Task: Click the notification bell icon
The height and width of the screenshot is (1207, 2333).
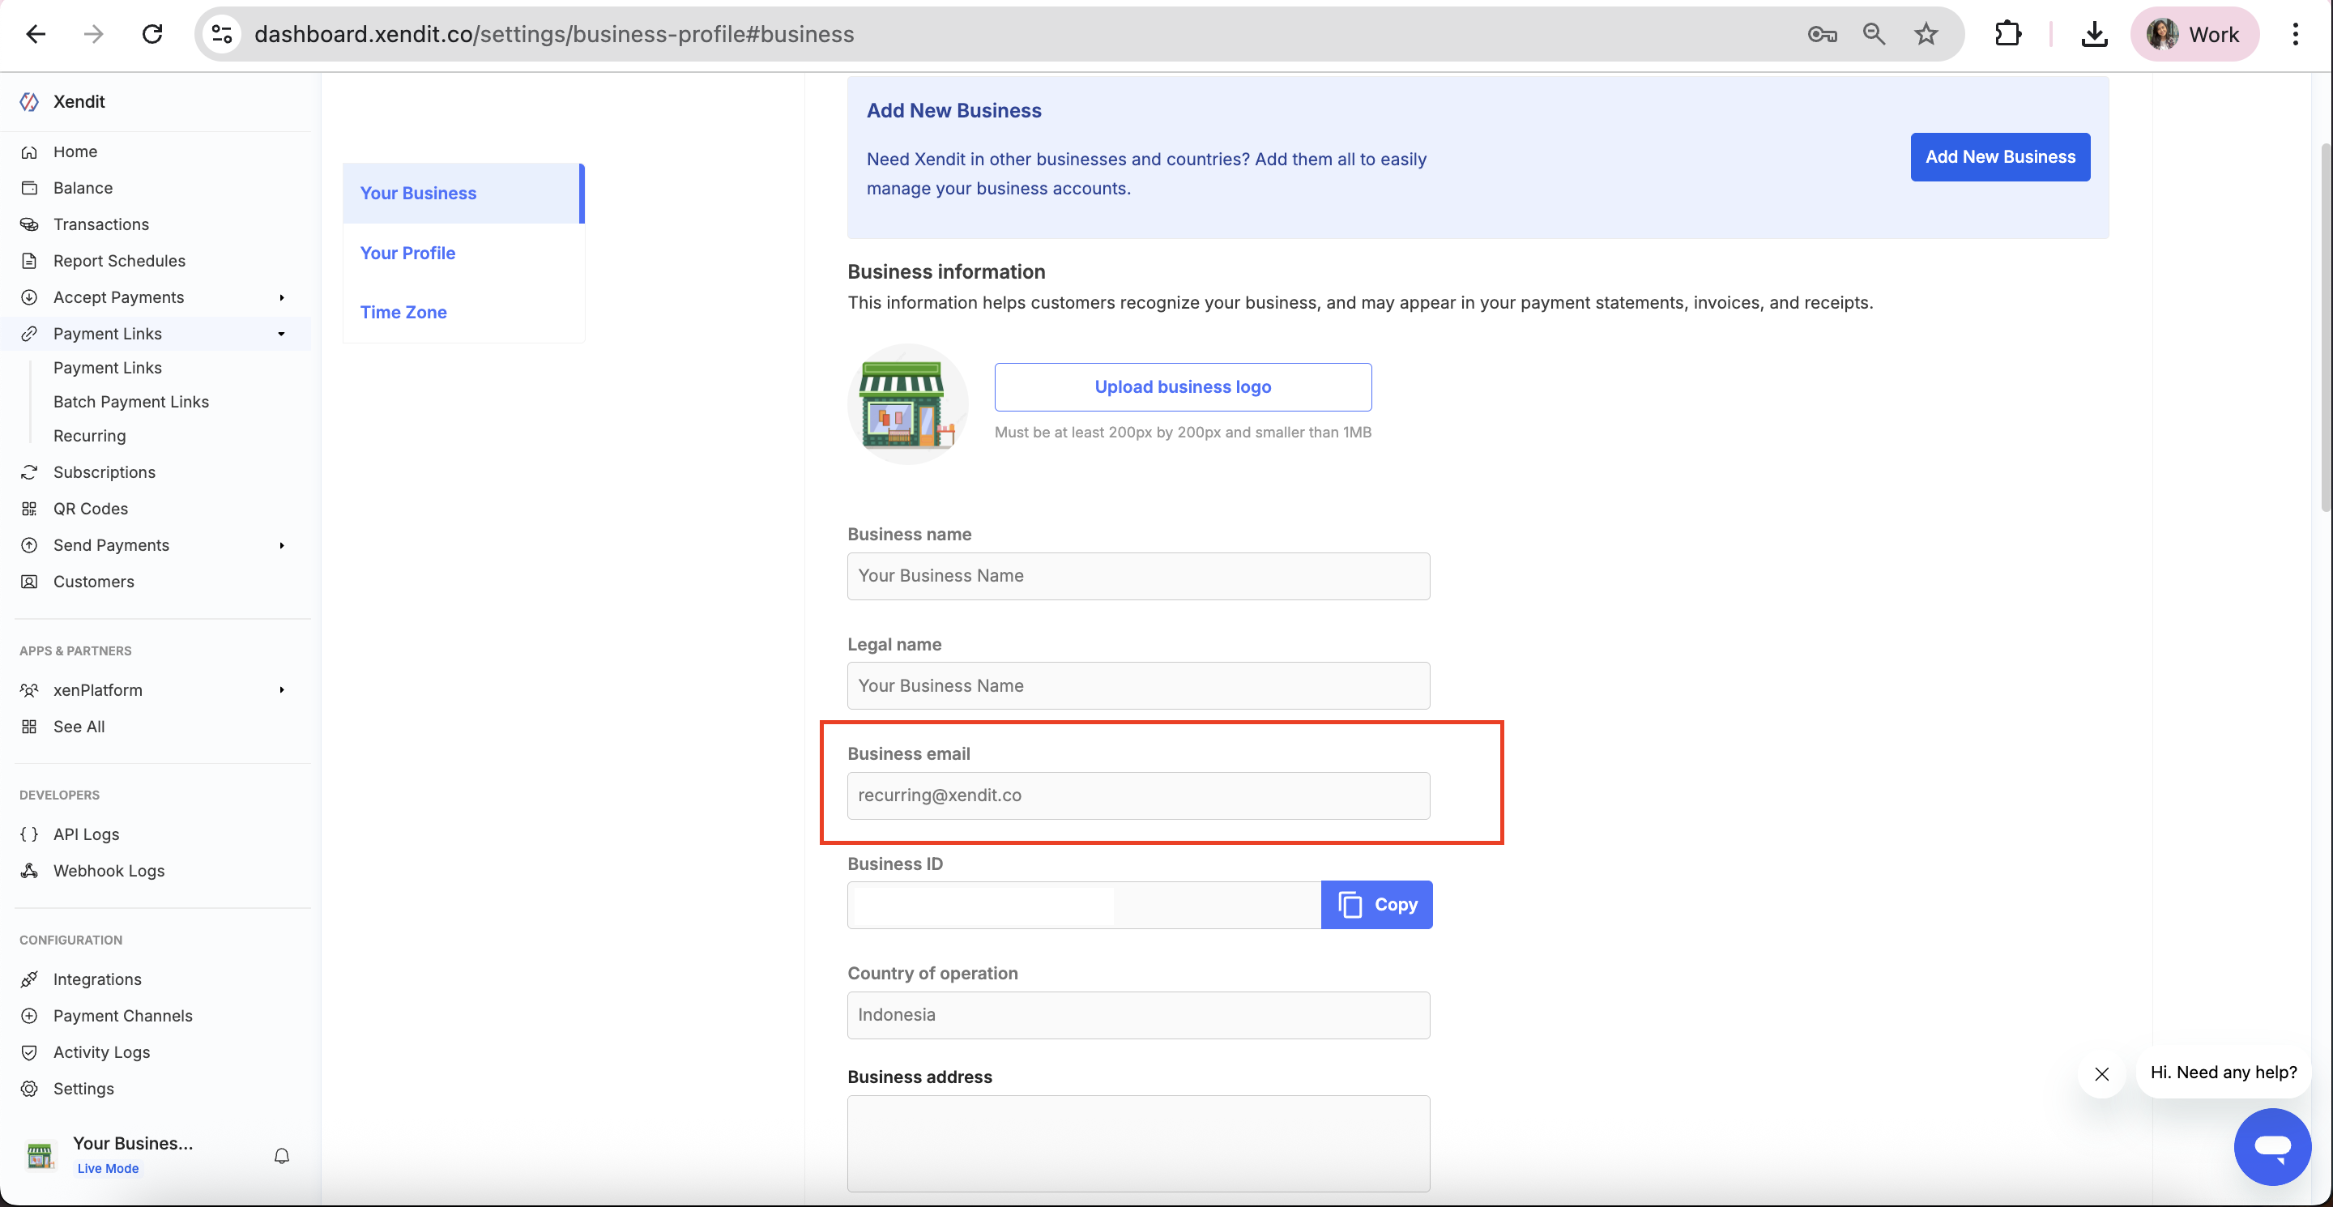Action: tap(282, 1155)
